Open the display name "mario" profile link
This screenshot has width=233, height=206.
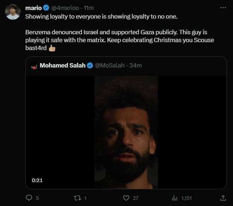(33, 7)
